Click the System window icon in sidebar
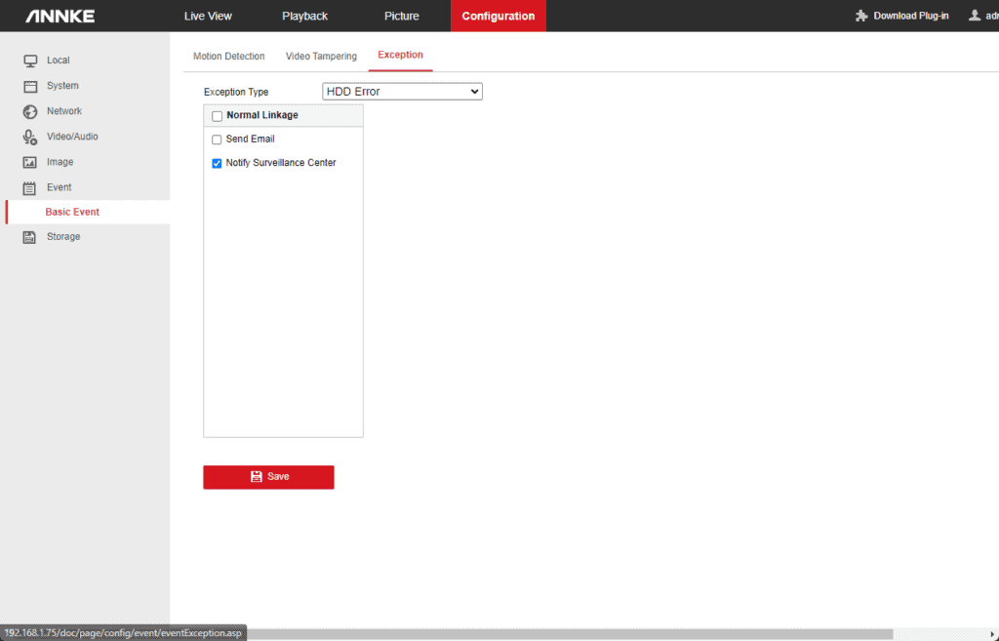Viewport: 999px width, 641px height. (30, 86)
